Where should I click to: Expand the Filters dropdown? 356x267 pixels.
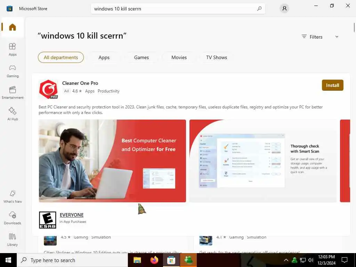(320, 37)
